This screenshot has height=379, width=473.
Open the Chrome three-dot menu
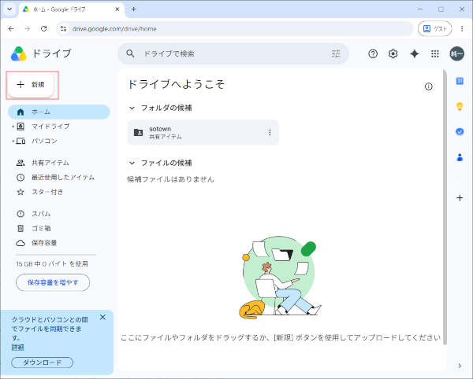tap(462, 28)
